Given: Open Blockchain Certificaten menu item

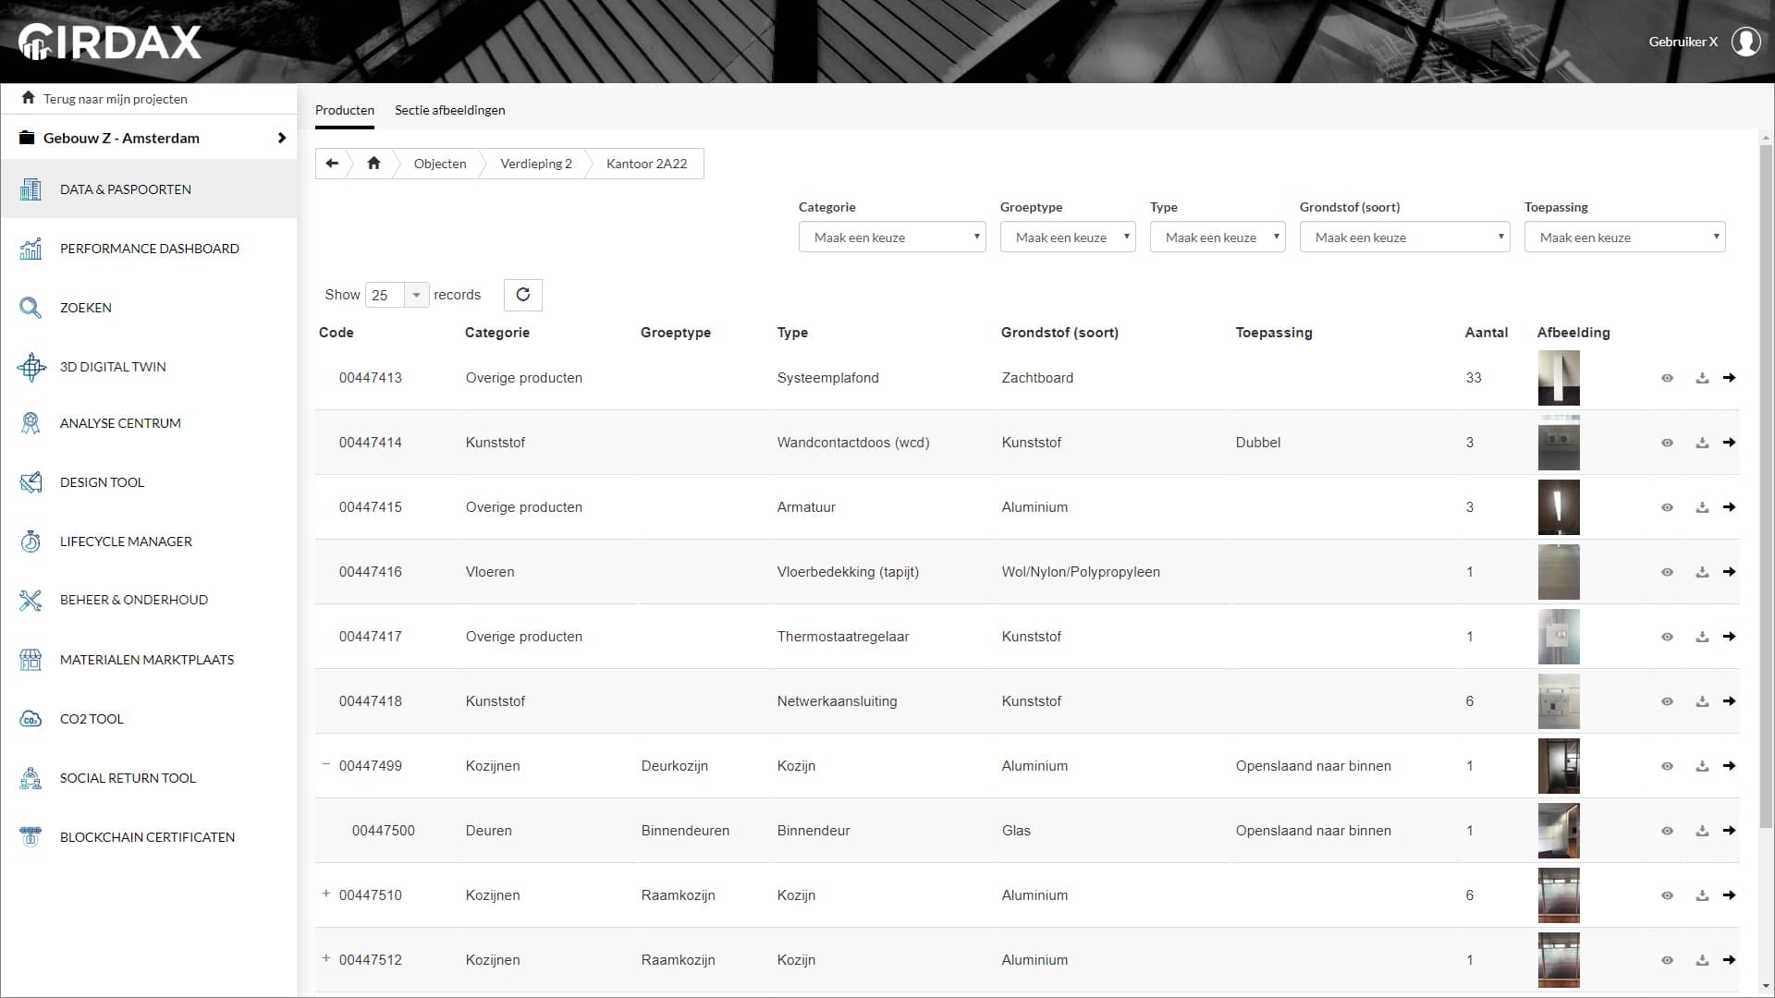Looking at the screenshot, I should click(149, 837).
